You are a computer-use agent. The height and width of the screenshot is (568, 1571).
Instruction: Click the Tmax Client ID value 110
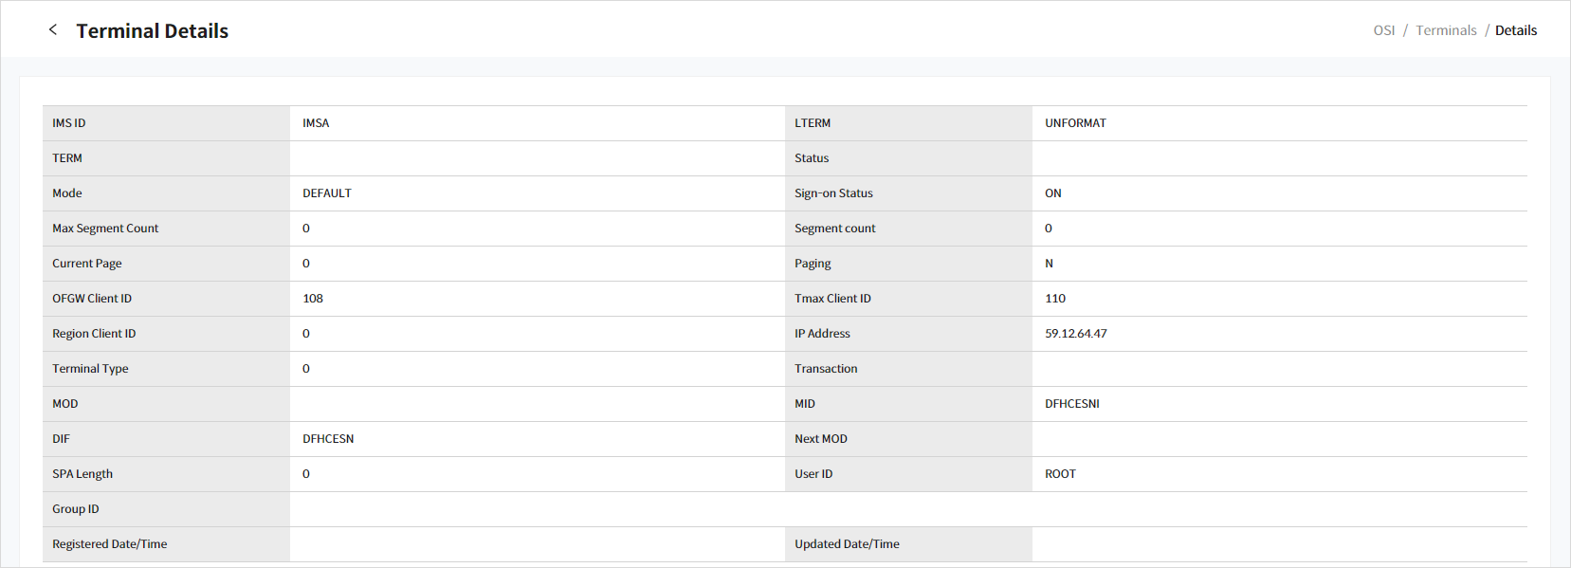point(1055,299)
